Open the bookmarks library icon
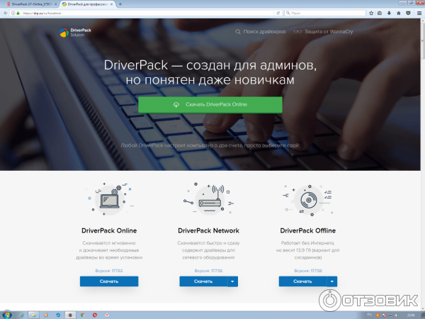Viewport: 425px width, 319px height. point(380,13)
